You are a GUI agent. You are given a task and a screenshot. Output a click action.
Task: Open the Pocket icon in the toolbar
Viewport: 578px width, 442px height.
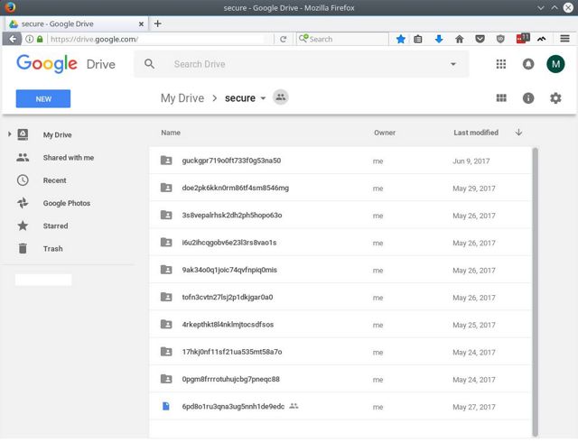480,39
